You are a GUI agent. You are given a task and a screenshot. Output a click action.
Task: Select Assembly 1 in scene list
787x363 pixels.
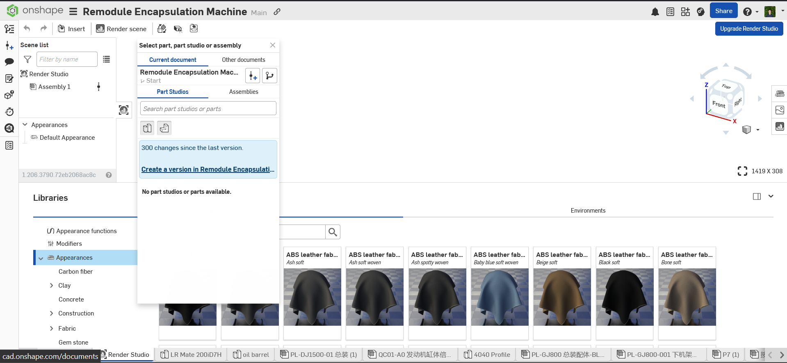pyautogui.click(x=54, y=87)
